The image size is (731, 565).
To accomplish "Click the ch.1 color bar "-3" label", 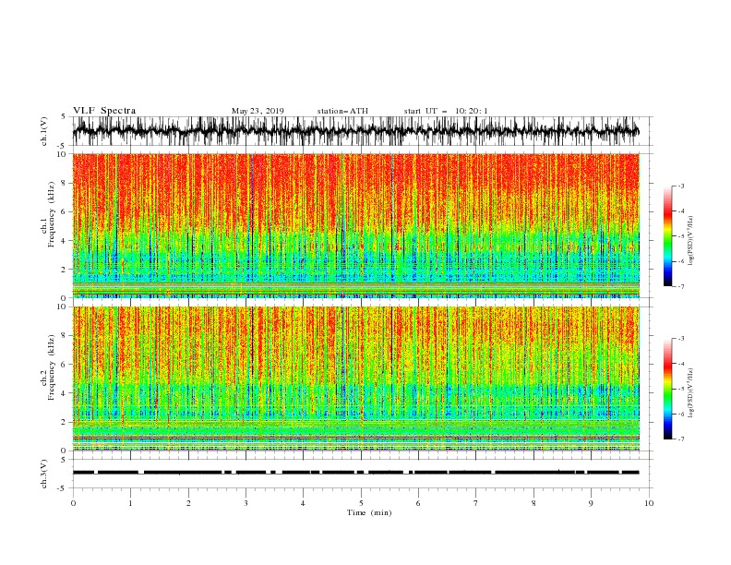I will pos(680,186).
